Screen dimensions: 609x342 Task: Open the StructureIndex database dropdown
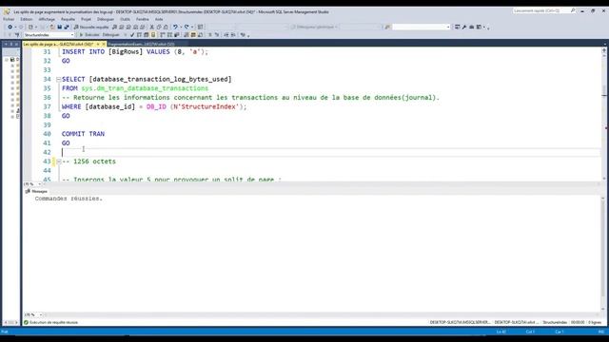[x=72, y=35]
